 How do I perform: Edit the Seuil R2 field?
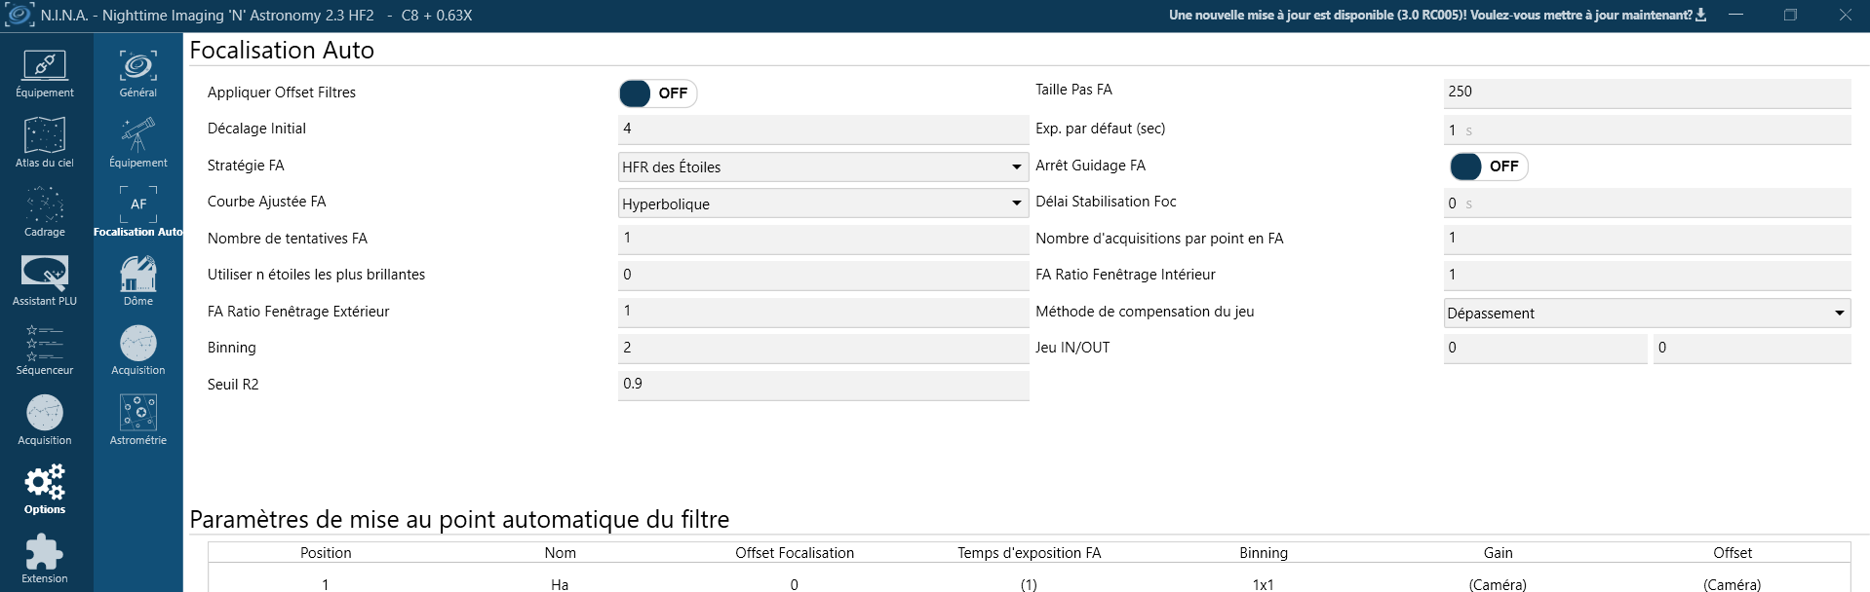tap(824, 384)
